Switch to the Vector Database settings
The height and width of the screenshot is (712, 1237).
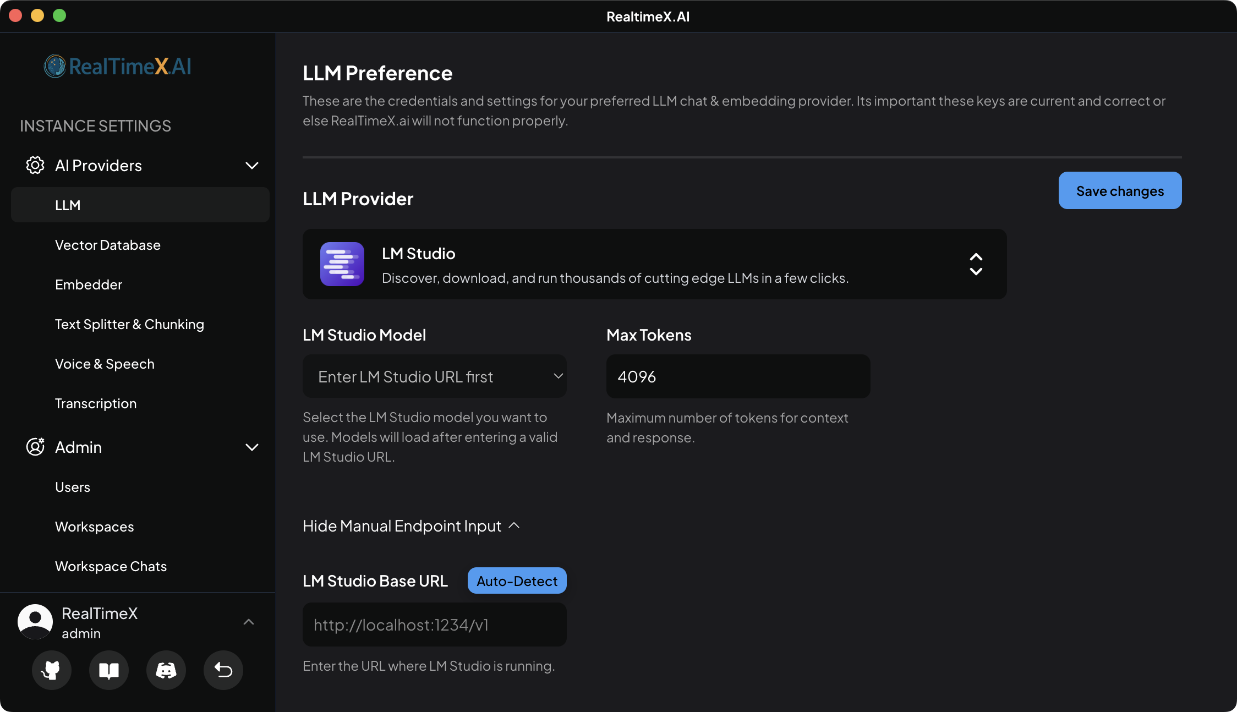click(x=108, y=245)
